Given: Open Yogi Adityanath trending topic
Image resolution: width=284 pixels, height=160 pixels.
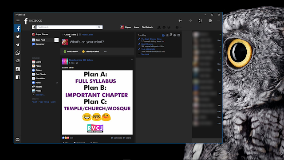Looking at the screenshot, I should (148, 49).
